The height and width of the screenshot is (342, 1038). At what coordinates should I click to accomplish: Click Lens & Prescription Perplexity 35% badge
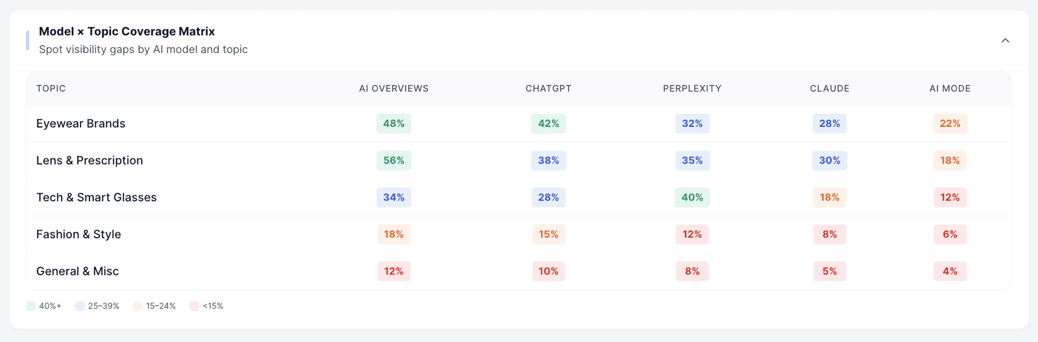pyautogui.click(x=692, y=161)
